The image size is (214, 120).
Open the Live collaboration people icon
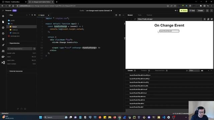click(x=3, y=51)
